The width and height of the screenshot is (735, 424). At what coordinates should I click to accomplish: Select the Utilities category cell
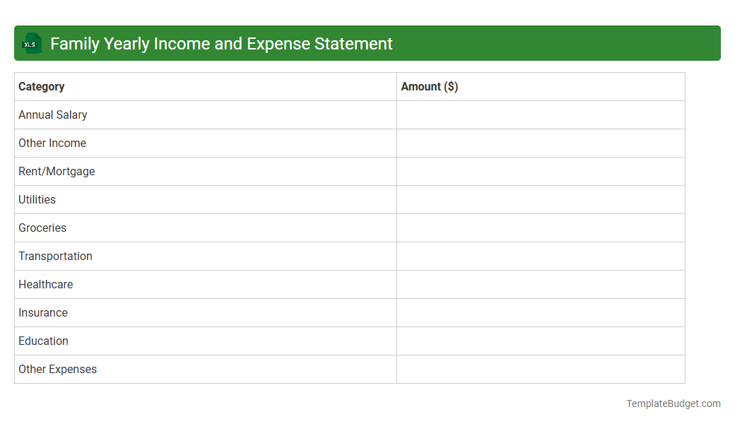pyautogui.click(x=37, y=199)
